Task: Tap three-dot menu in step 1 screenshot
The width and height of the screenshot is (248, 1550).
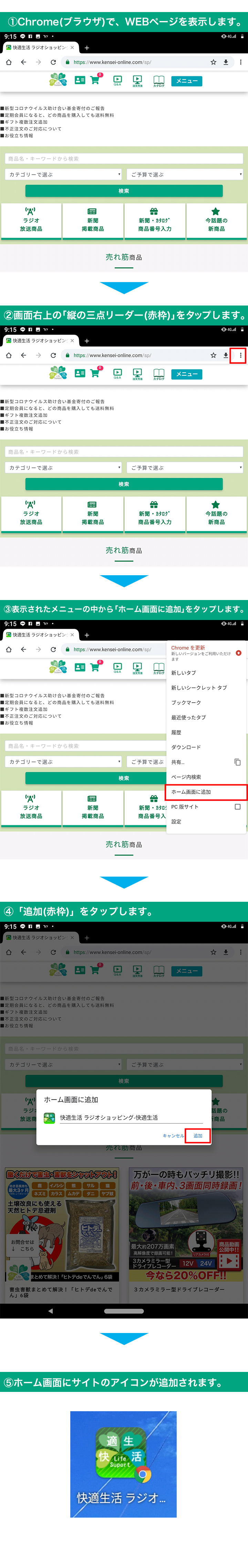Action: 241,62
